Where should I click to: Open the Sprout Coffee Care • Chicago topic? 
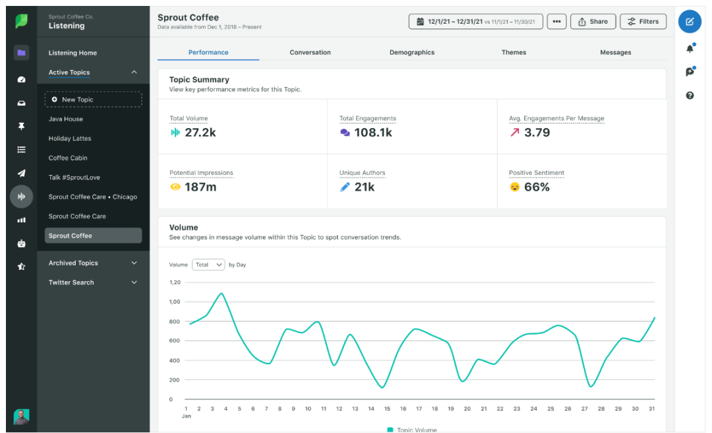(93, 197)
